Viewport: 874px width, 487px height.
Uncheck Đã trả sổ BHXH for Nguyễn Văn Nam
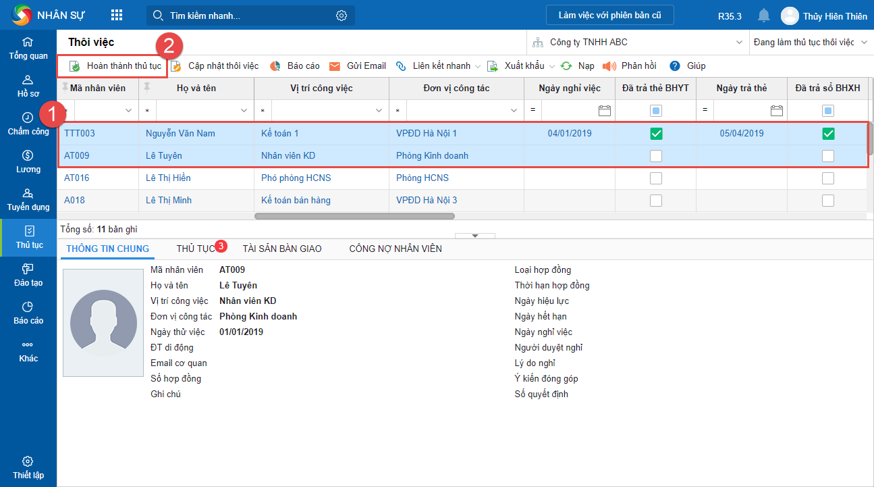[x=828, y=134]
